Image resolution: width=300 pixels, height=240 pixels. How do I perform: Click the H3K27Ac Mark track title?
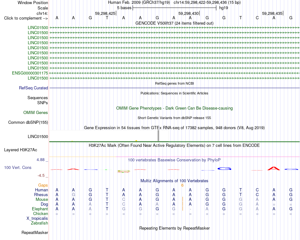[x=174, y=146]
